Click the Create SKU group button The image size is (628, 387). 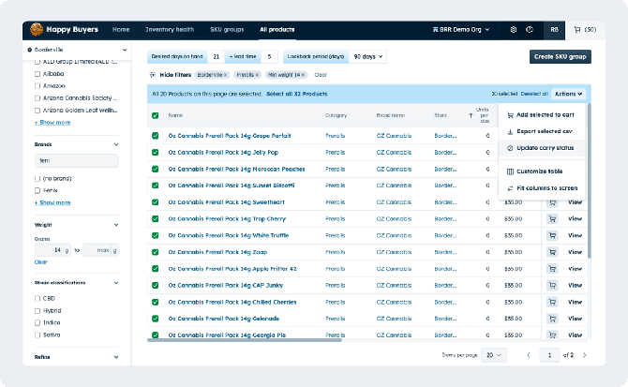pos(560,56)
